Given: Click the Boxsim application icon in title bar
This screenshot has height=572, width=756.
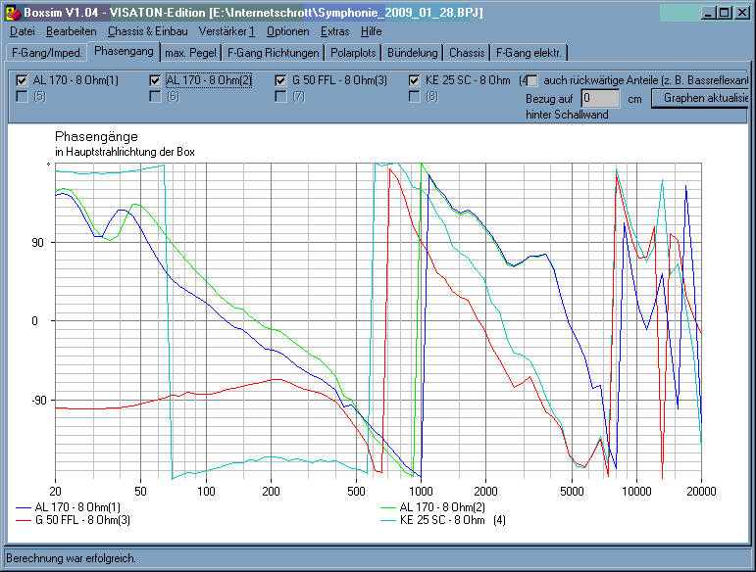Looking at the screenshot, I should point(13,13).
